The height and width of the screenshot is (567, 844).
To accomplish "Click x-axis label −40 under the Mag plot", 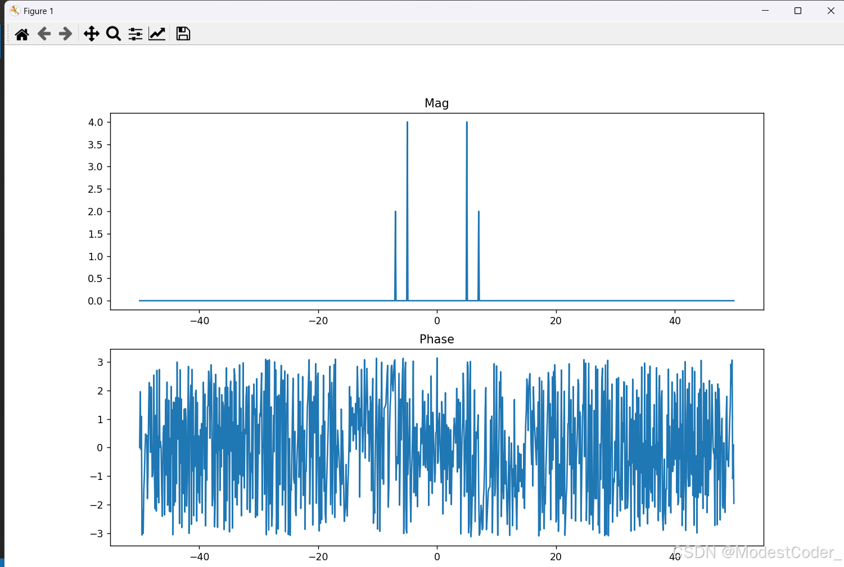I will pos(199,321).
